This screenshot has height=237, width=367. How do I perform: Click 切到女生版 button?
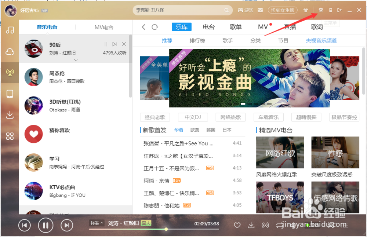coord(283,10)
